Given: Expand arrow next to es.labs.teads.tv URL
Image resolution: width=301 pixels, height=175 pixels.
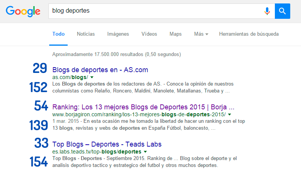Looking at the screenshot, I should 145,152.
